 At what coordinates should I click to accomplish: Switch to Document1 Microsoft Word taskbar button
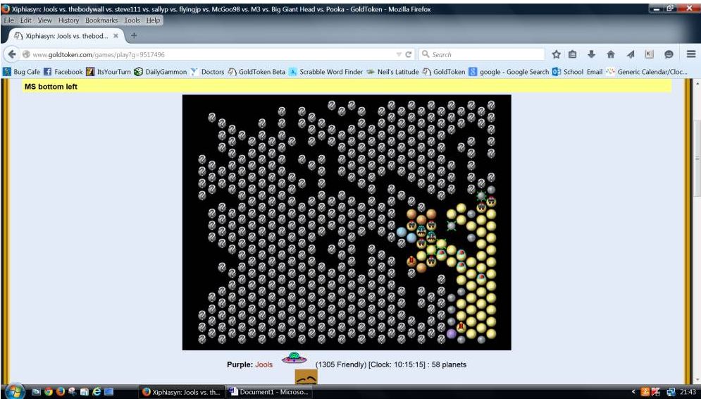(x=268, y=392)
